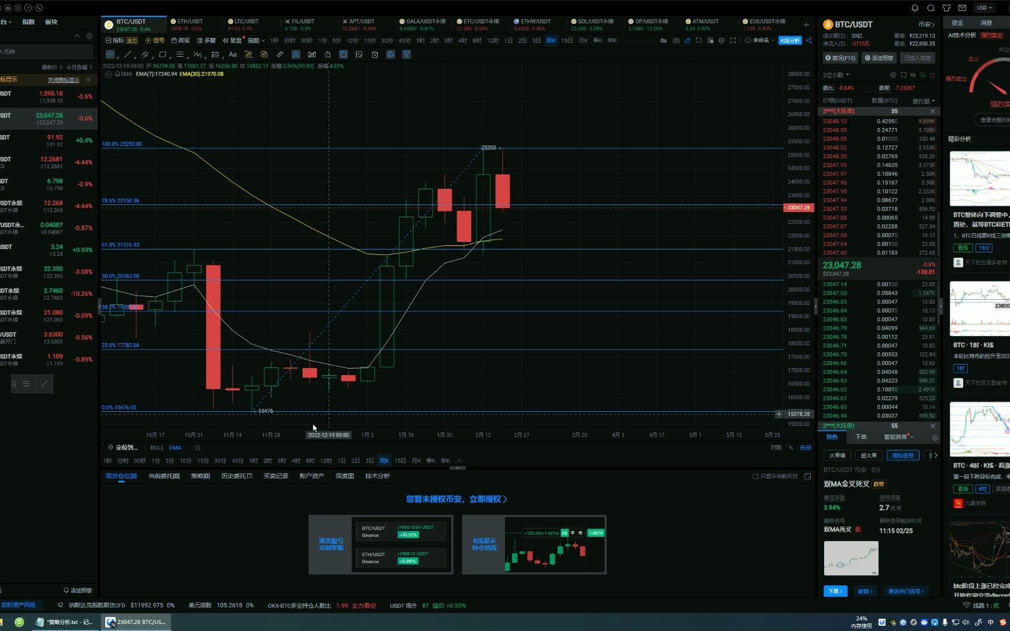Switch to the 下单 order tab
Screen dimensions: 1010x631
(x=861, y=437)
